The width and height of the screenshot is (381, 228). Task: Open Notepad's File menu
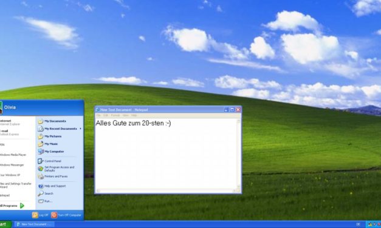98,115
